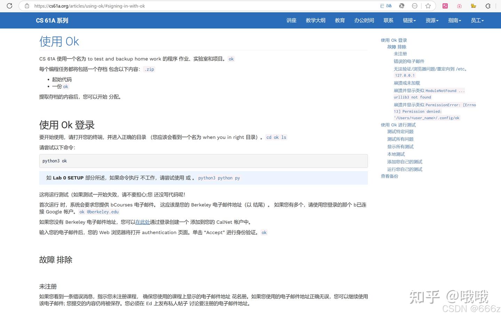
Task: Open the pink translator extension
Action: click(445, 6)
